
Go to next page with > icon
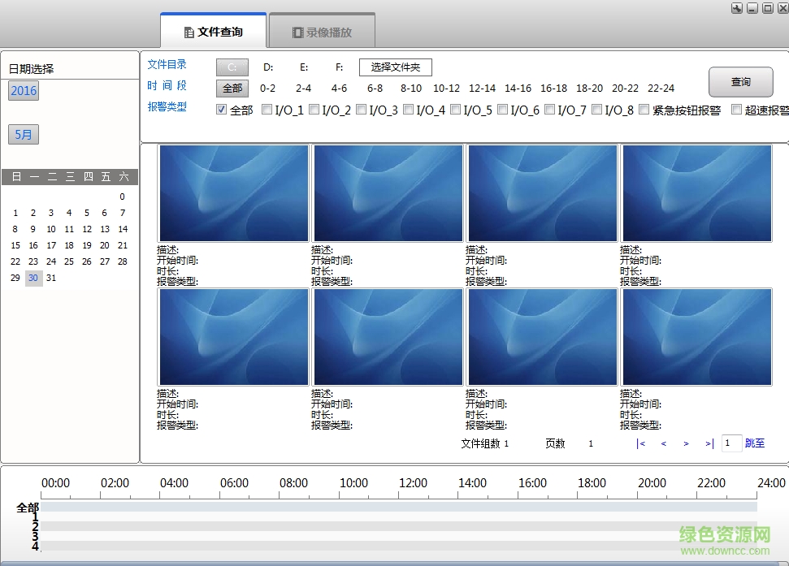coord(687,443)
